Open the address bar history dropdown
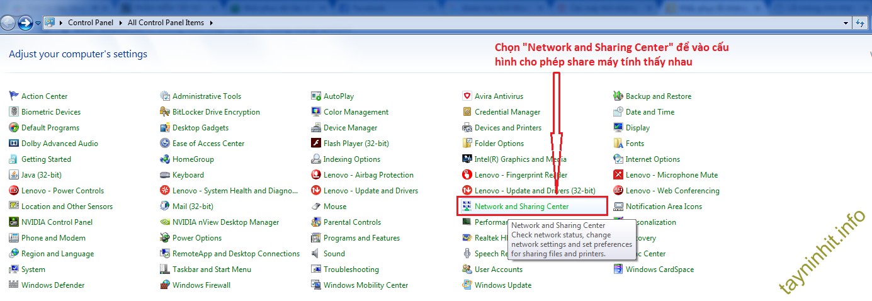Screen dimensions: 872x301 click(846, 23)
